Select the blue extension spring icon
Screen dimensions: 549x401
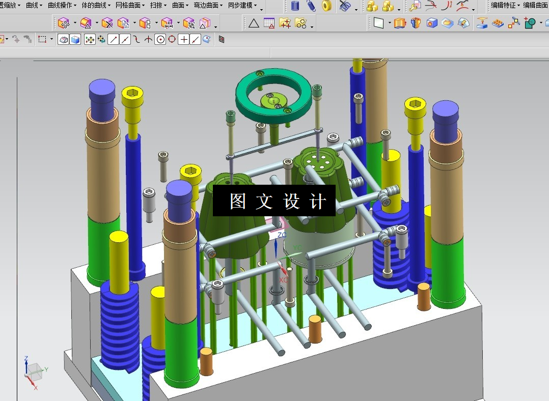tap(311, 6)
